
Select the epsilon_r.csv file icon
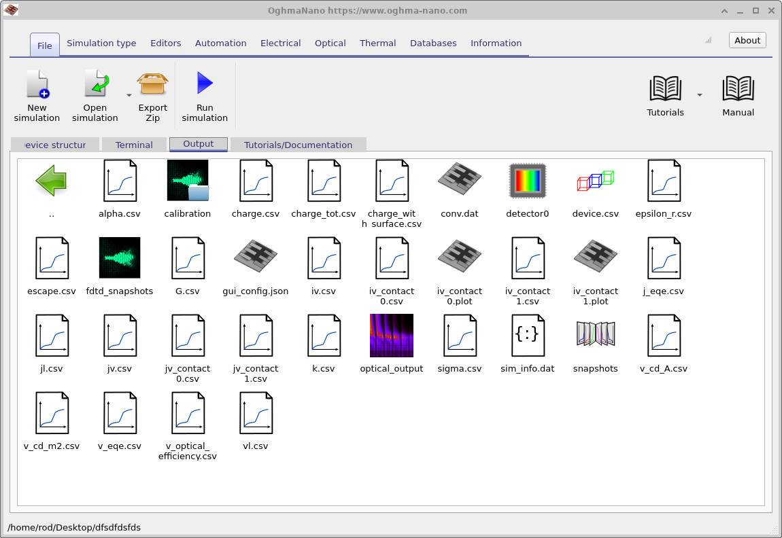tap(664, 180)
